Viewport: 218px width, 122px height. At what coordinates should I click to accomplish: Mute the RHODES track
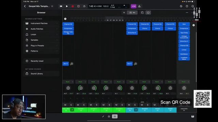[x=142, y=105]
